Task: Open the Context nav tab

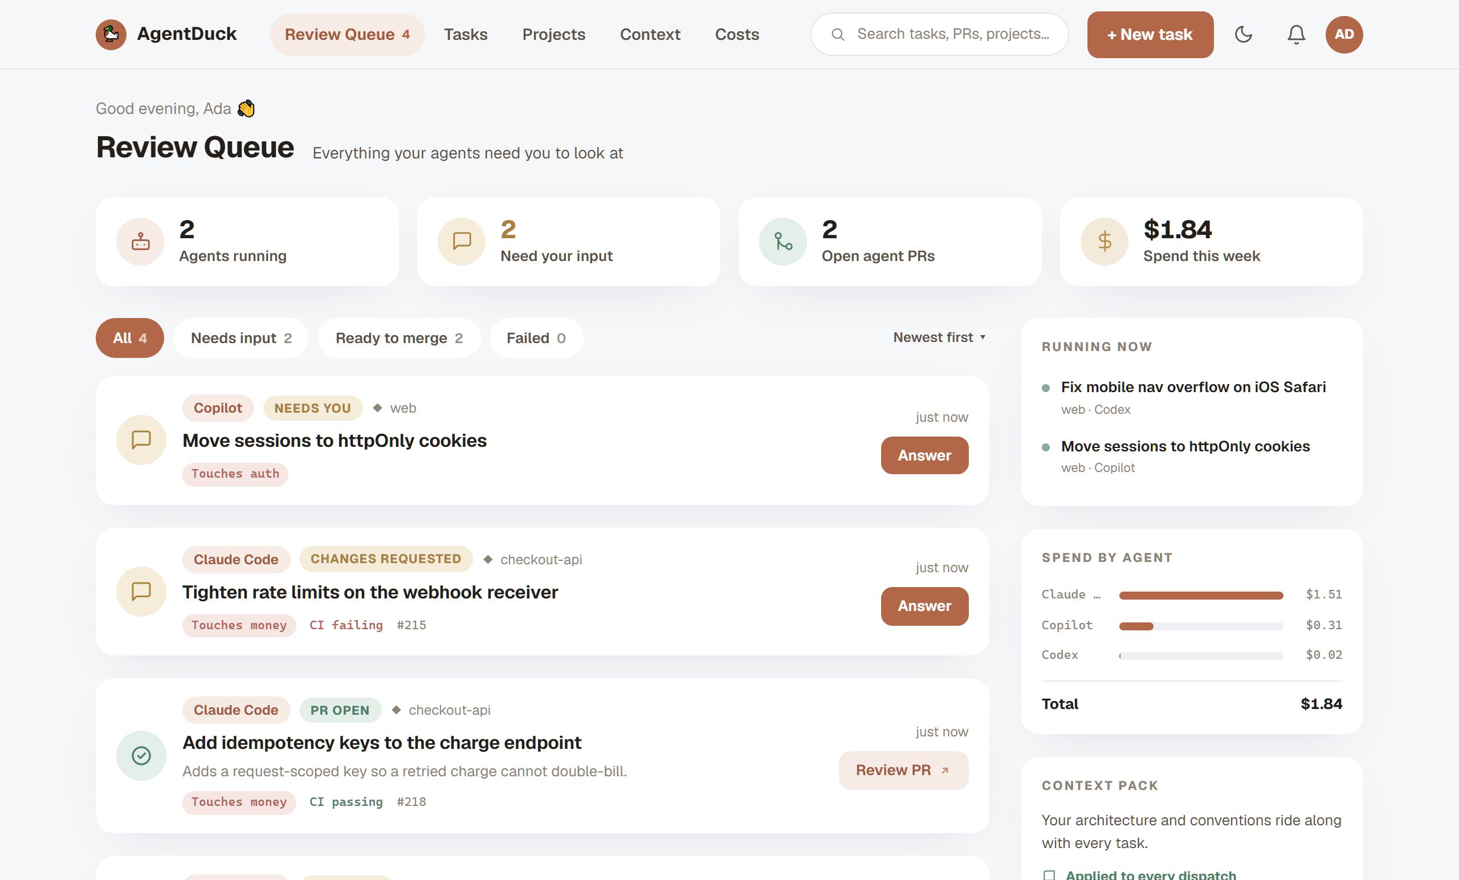Action: pos(650,34)
